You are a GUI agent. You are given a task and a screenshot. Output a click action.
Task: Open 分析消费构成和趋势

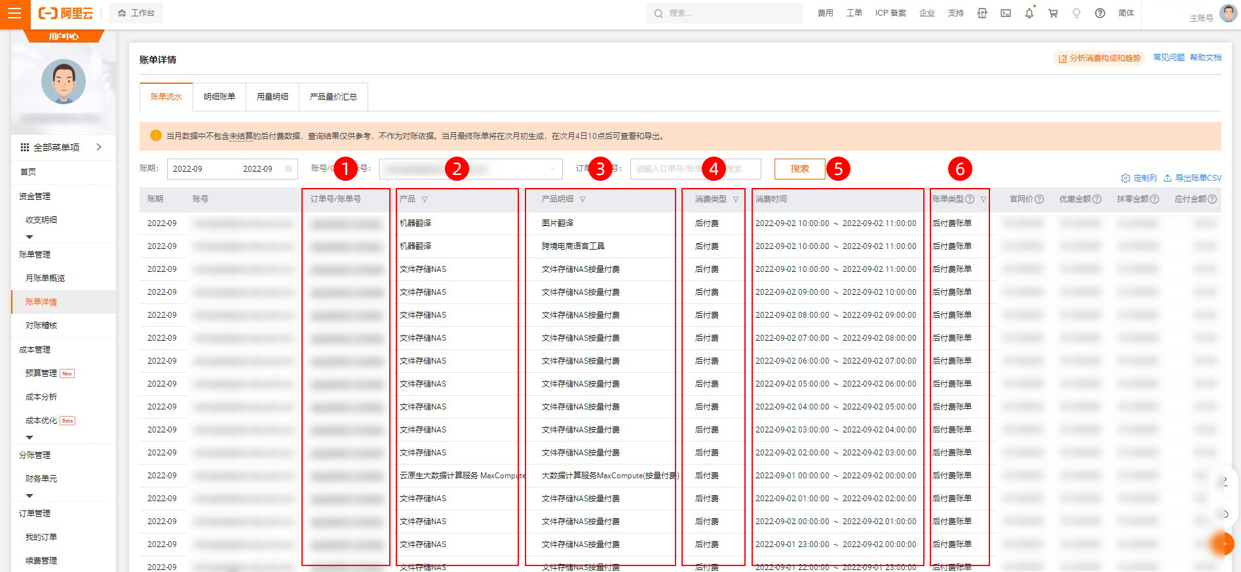(x=1099, y=58)
